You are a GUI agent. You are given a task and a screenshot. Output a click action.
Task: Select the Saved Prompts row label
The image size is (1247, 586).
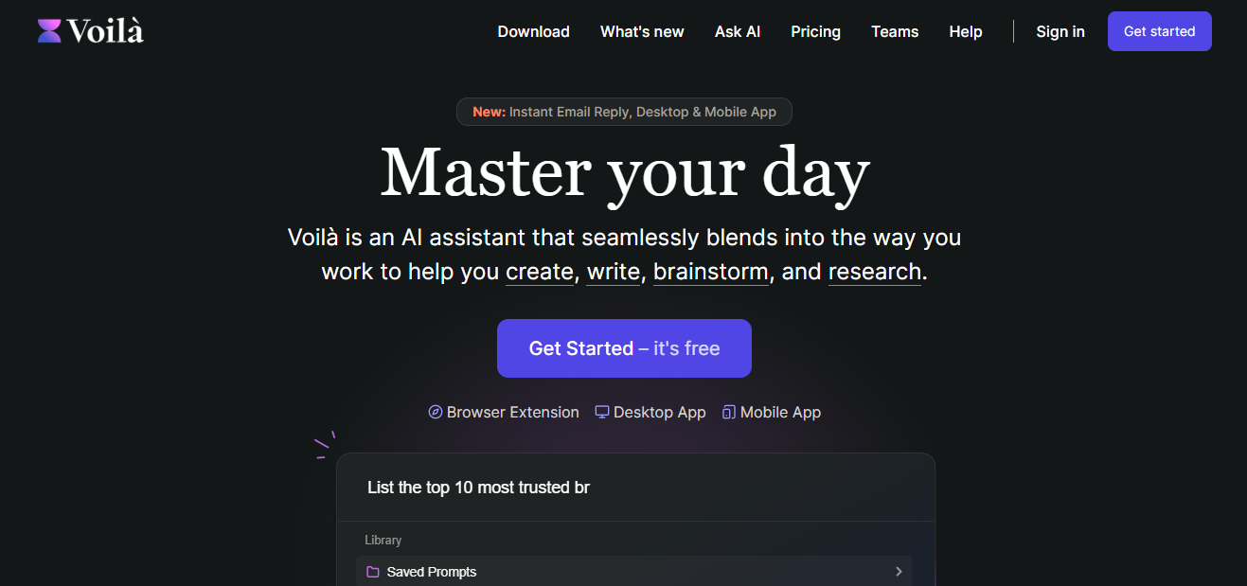(432, 572)
